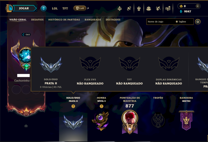Open the Clash trophy icon
Viewport: 208px width, 142px height.
click(120, 9)
